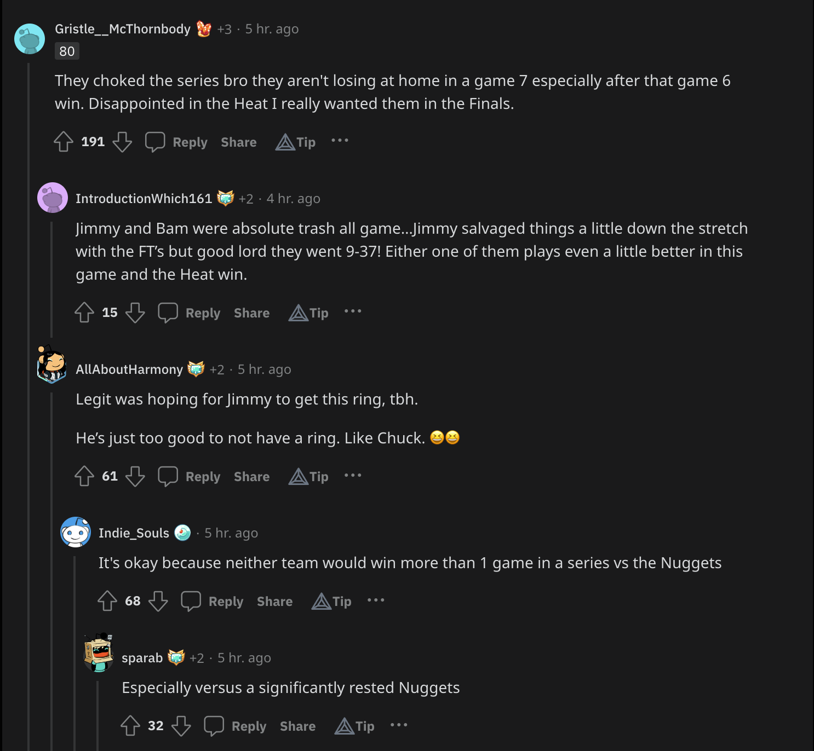Tip the AllAboutHarmony comment
The image size is (814, 751).
(309, 476)
